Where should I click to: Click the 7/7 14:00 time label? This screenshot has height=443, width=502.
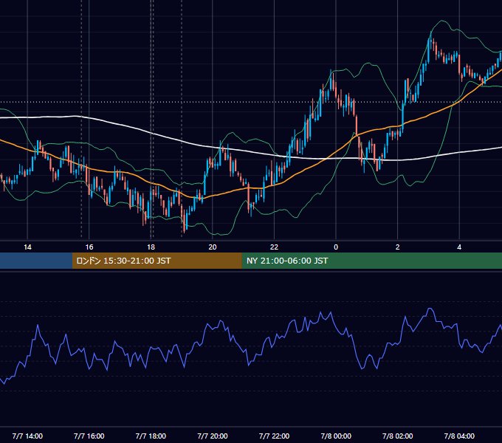point(27,436)
